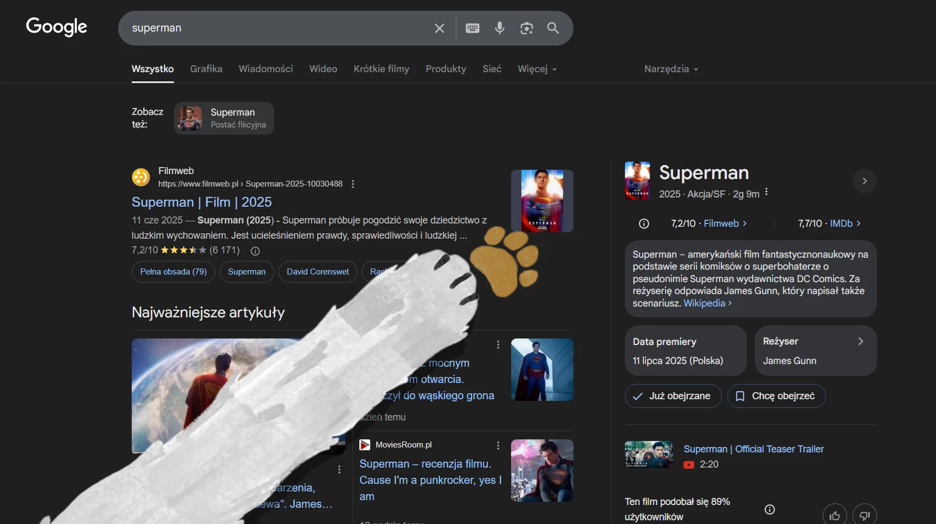The image size is (936, 524).
Task: Click the YouTube icon next to 2:20
Action: tap(689, 465)
